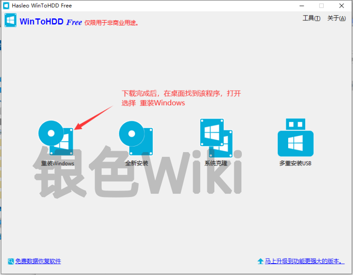Open the 免费数据恢复软件 link
This screenshot has width=353, height=275.
[38, 261]
